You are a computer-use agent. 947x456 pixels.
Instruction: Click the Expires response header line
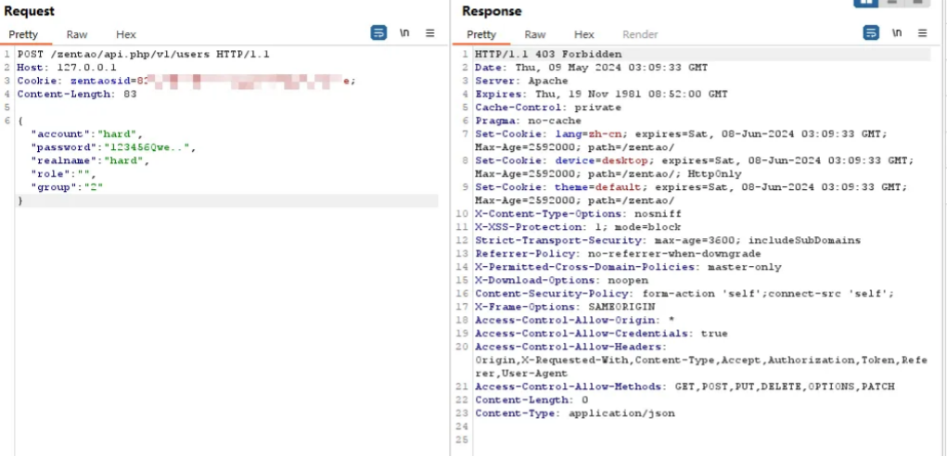602,95
